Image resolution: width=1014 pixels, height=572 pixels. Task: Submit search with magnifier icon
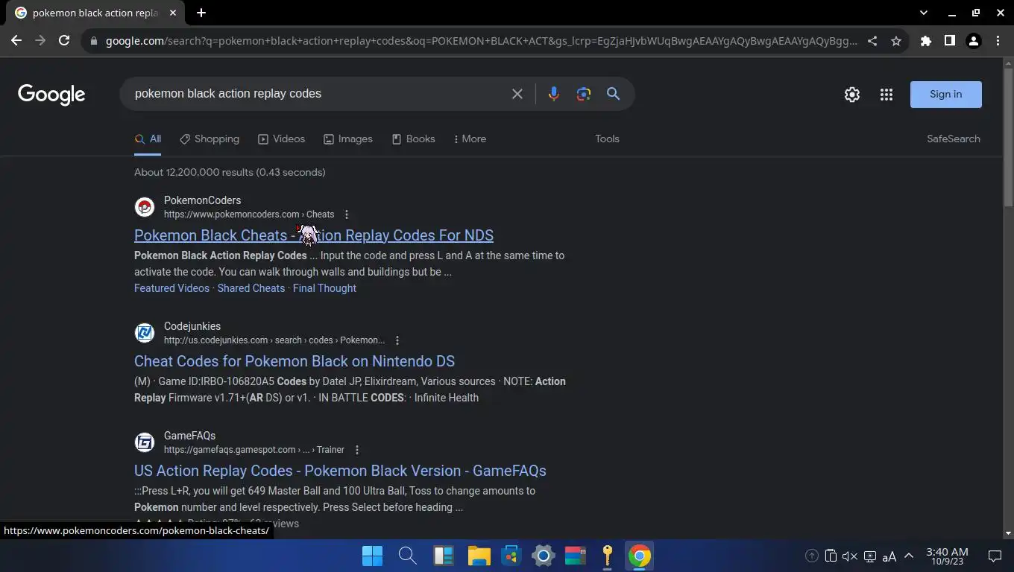pos(613,94)
